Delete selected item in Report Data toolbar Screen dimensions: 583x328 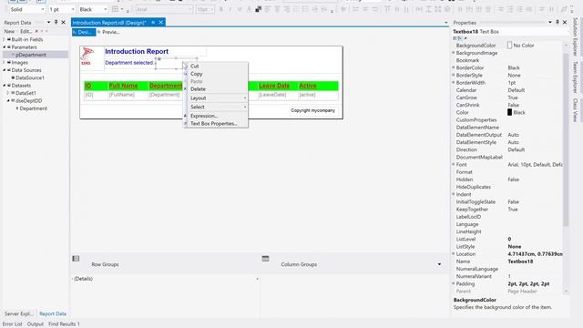[x=36, y=31]
